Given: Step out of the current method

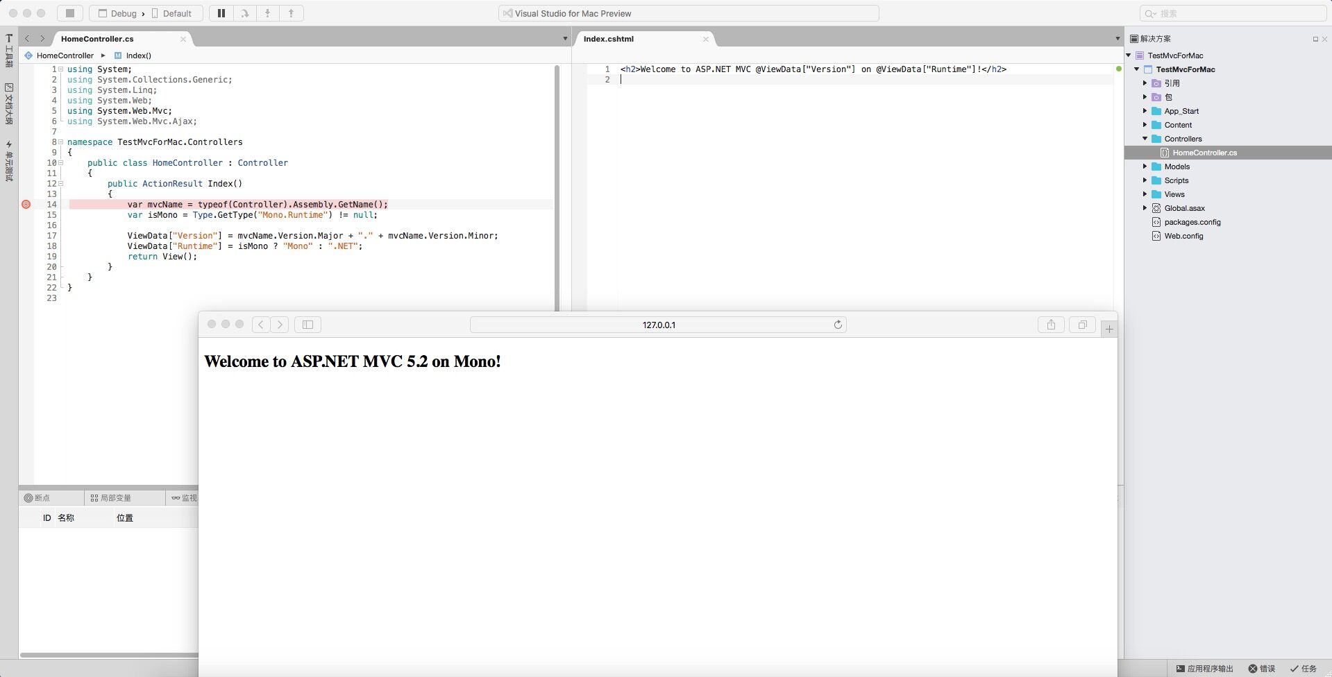Looking at the screenshot, I should pos(291,13).
